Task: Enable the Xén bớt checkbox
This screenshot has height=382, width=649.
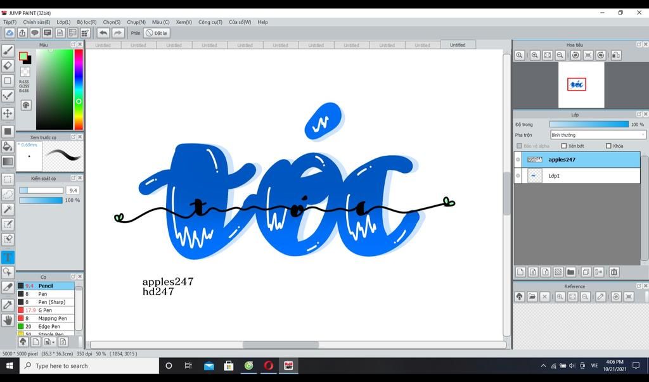Action: tap(563, 146)
